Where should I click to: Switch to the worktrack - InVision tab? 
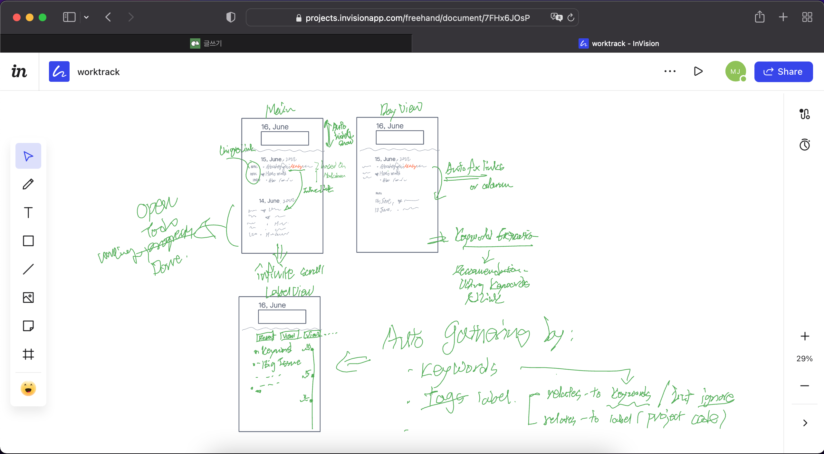click(x=618, y=43)
